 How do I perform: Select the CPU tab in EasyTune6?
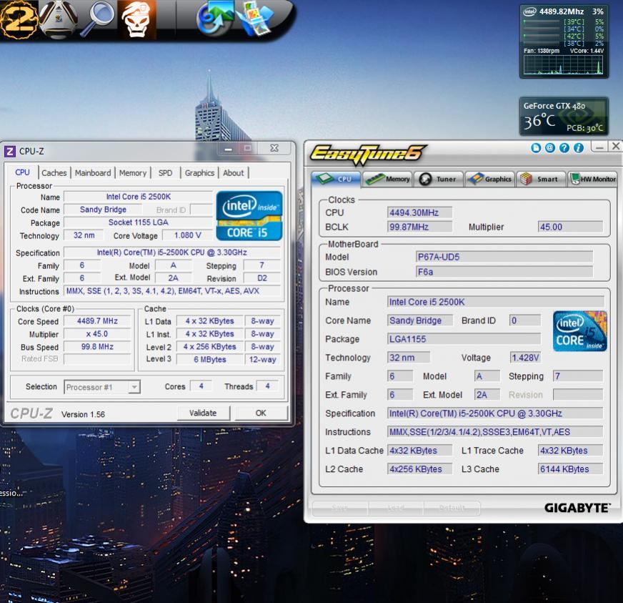[x=336, y=179]
